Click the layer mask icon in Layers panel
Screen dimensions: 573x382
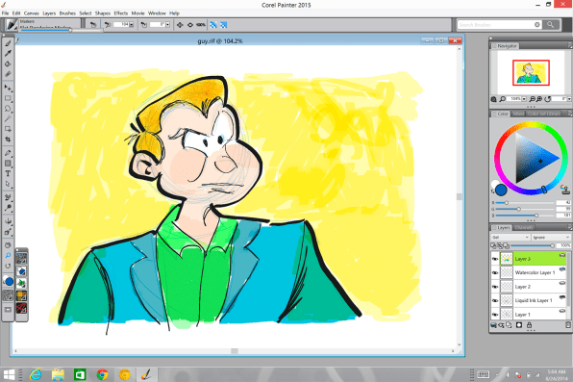[519, 325]
